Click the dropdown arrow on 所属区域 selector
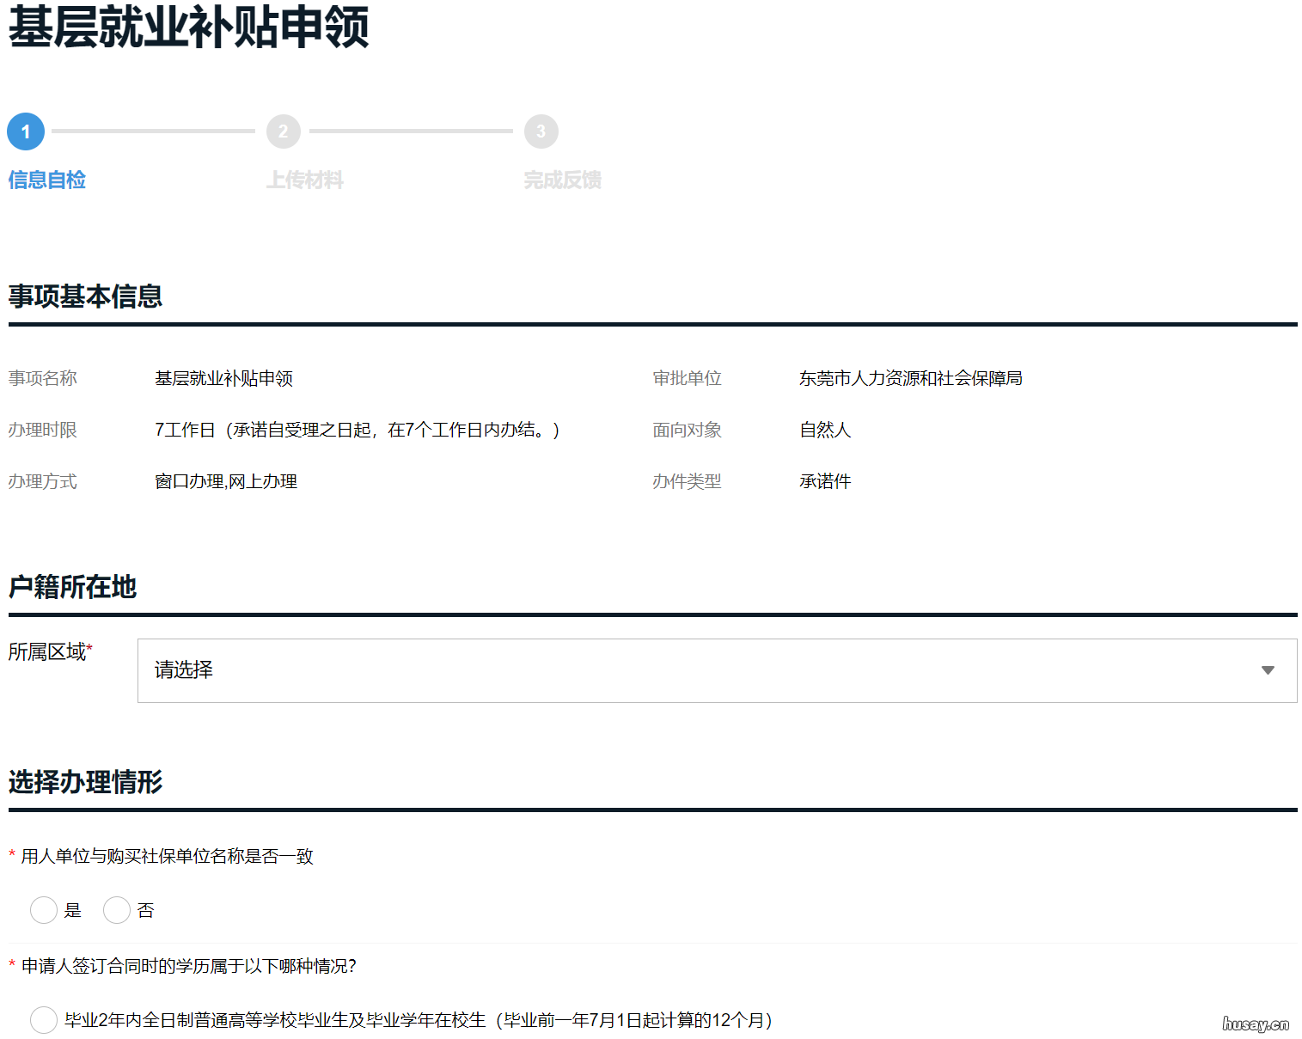This screenshot has width=1302, height=1039. point(1267,670)
